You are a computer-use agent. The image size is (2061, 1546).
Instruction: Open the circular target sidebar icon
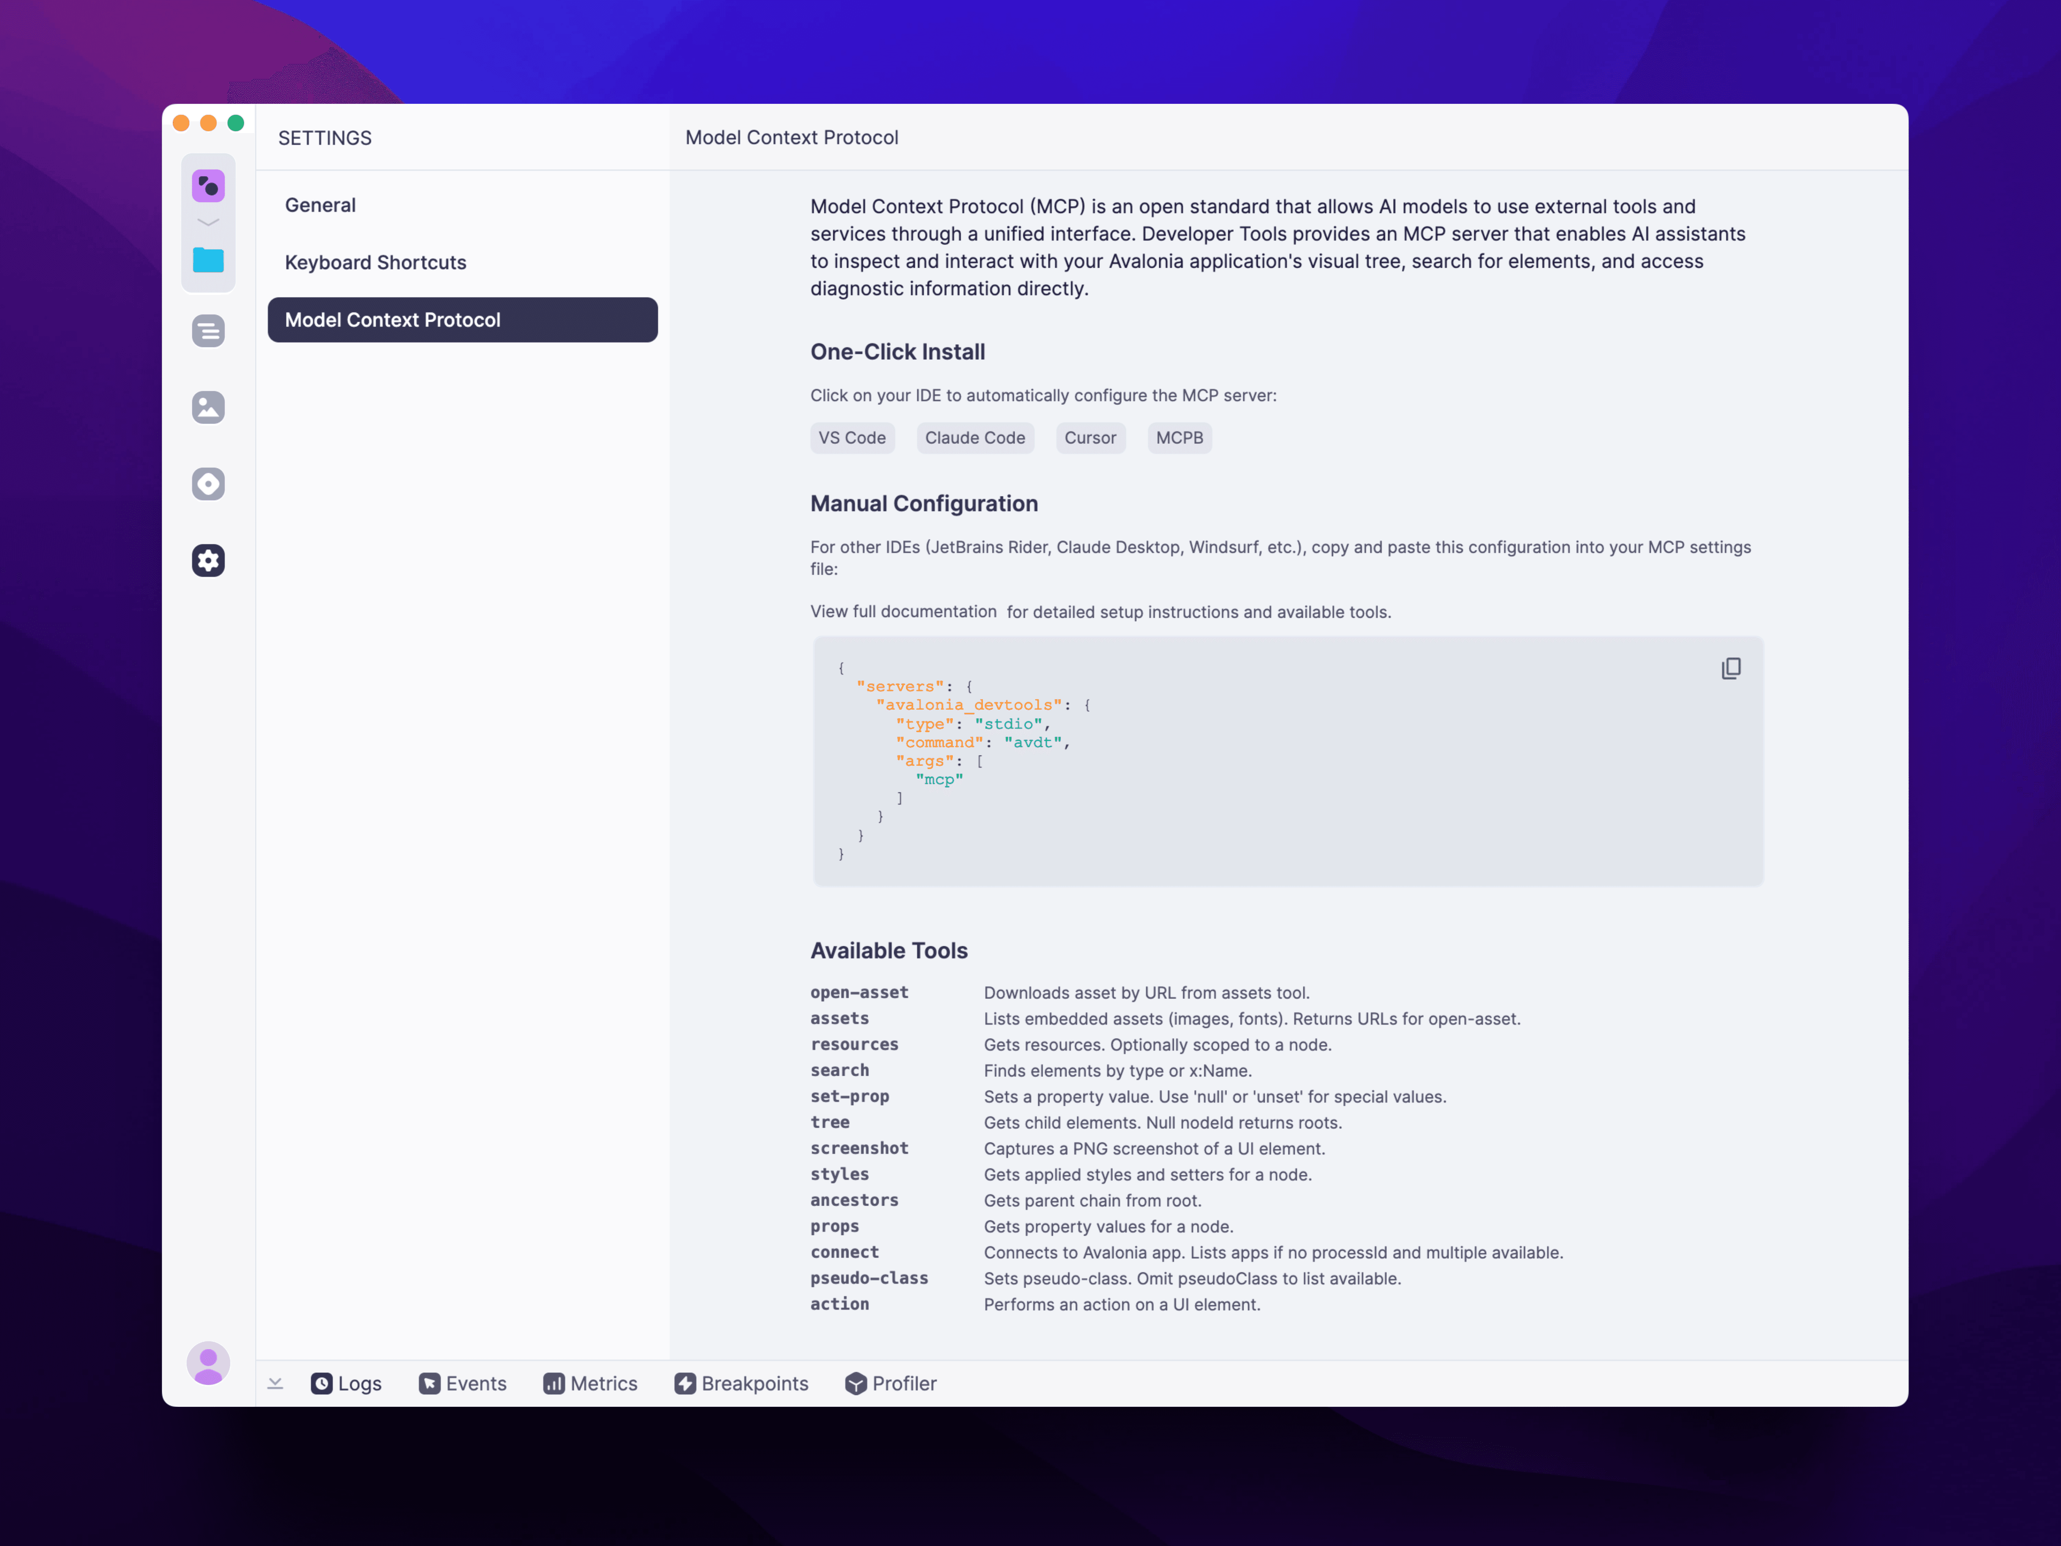208,483
